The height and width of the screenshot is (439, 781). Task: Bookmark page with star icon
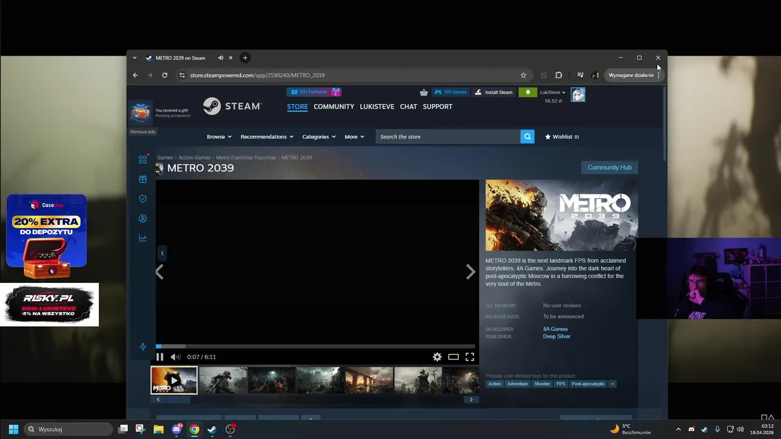[x=524, y=75]
